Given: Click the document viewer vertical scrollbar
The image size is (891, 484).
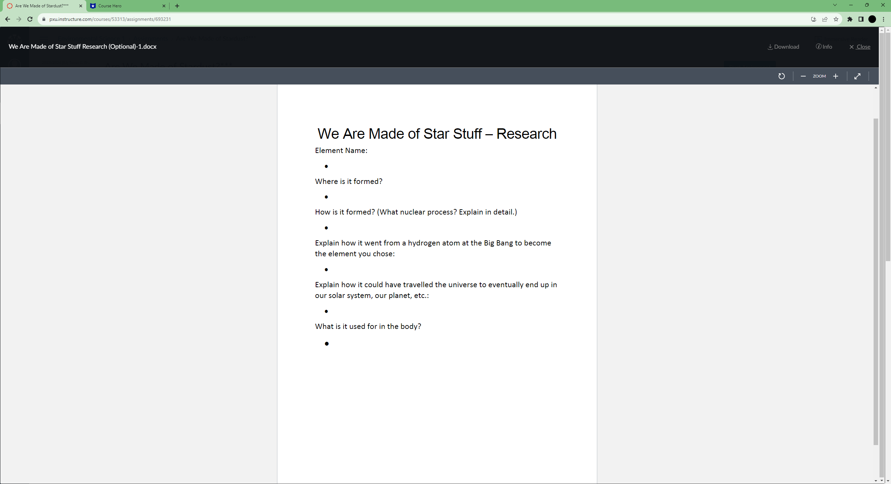Looking at the screenshot, I should point(876,278).
